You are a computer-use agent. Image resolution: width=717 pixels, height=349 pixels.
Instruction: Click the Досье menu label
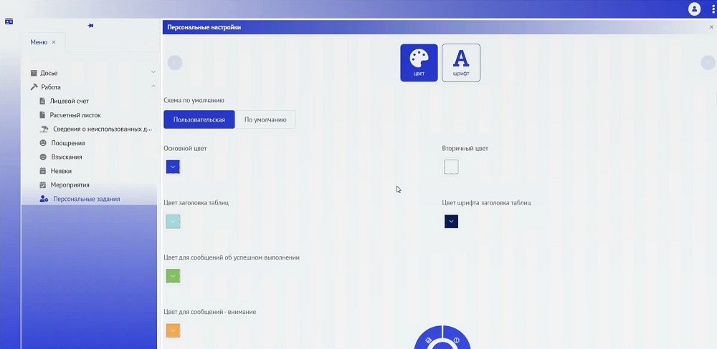point(49,73)
